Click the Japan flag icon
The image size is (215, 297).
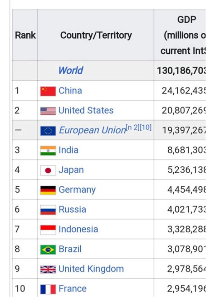(48, 170)
